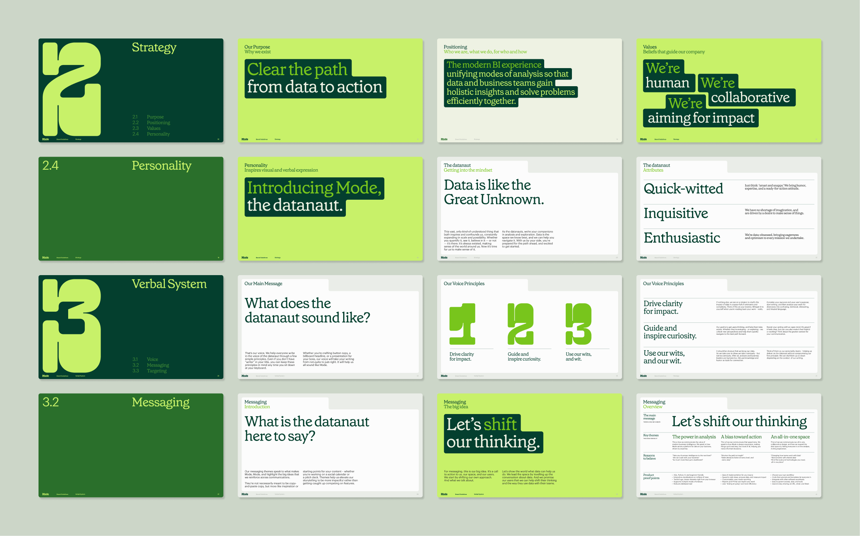The width and height of the screenshot is (860, 536).
Task: Open the 'Introducing Mode, the datanaut' slide
Action: [330, 209]
